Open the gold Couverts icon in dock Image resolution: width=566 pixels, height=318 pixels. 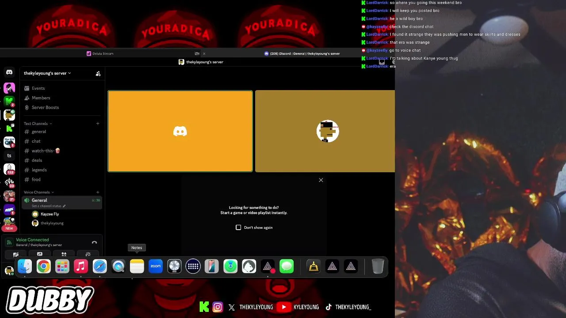click(314, 266)
